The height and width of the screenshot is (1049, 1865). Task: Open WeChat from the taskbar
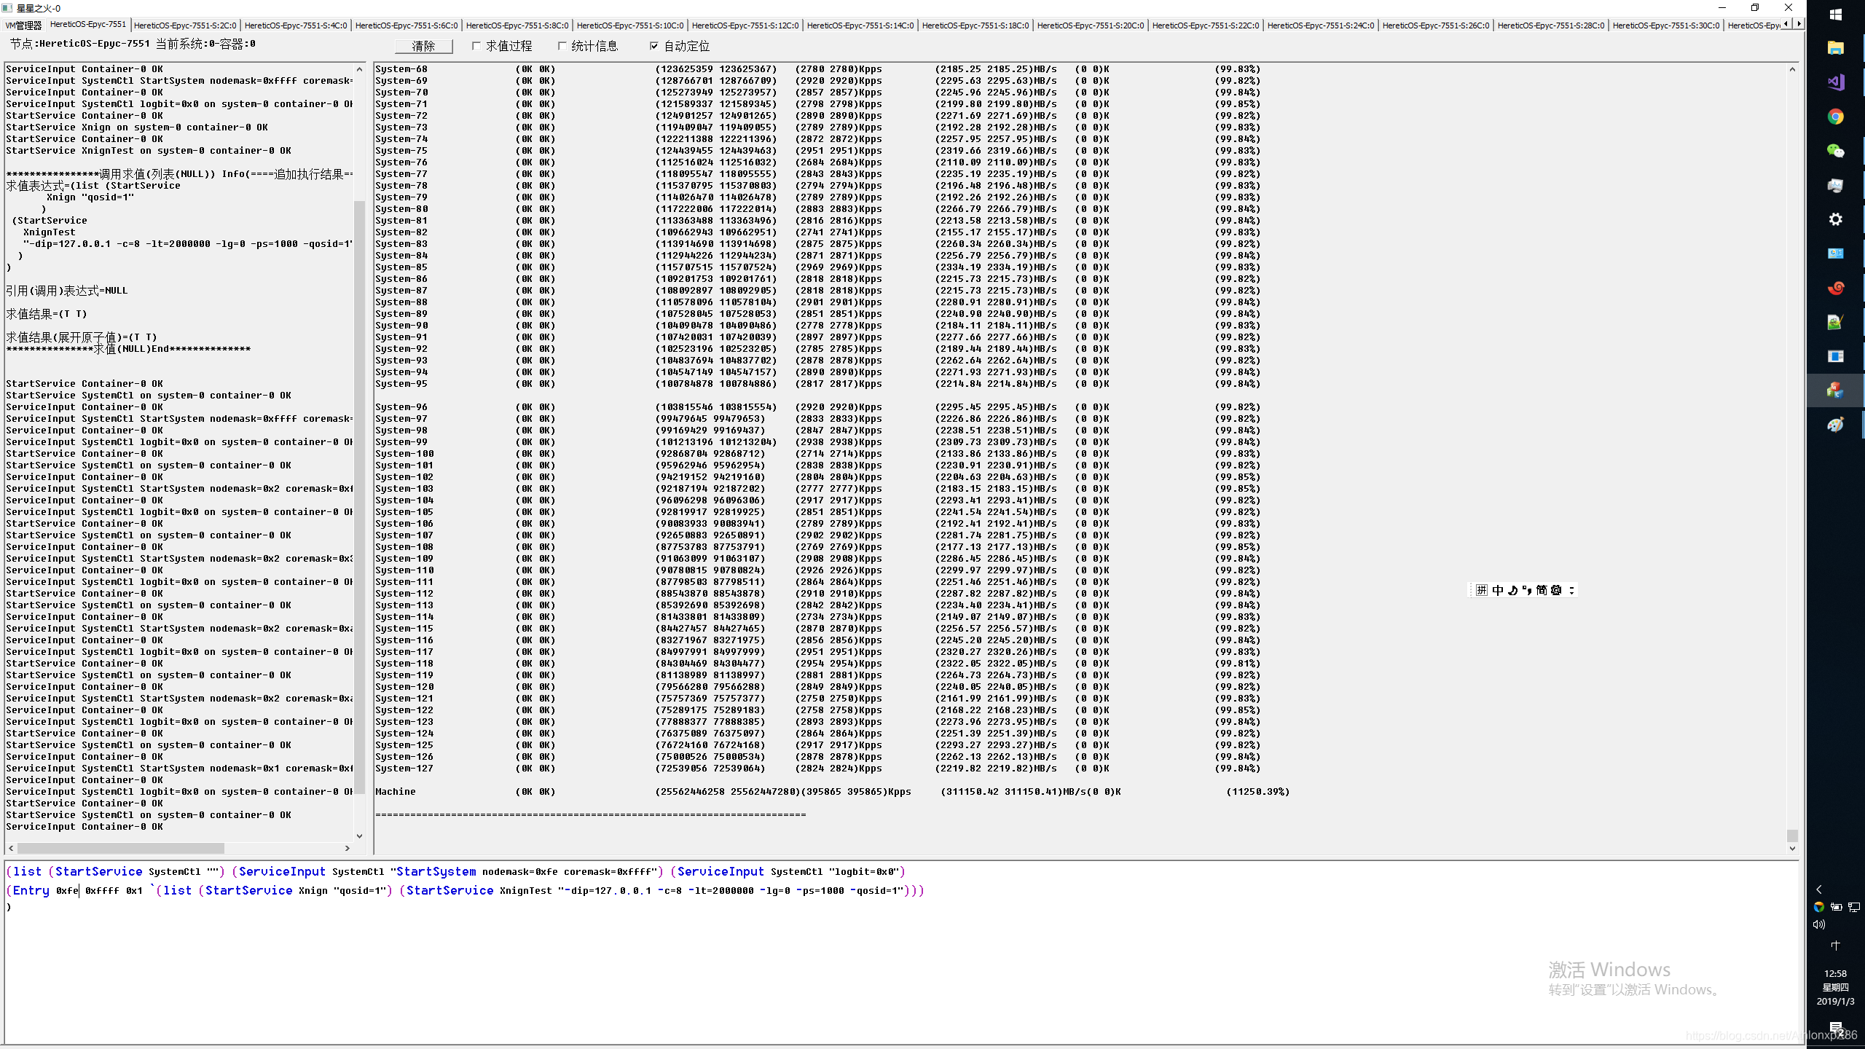tap(1835, 151)
